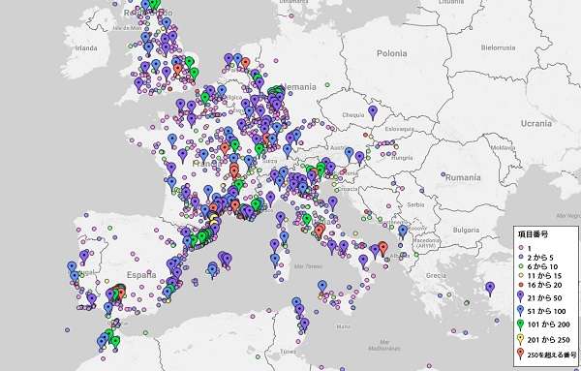The height and width of the screenshot is (371, 581).
Task: Click the yellow pin on southern France coast
Action: coord(213,219)
